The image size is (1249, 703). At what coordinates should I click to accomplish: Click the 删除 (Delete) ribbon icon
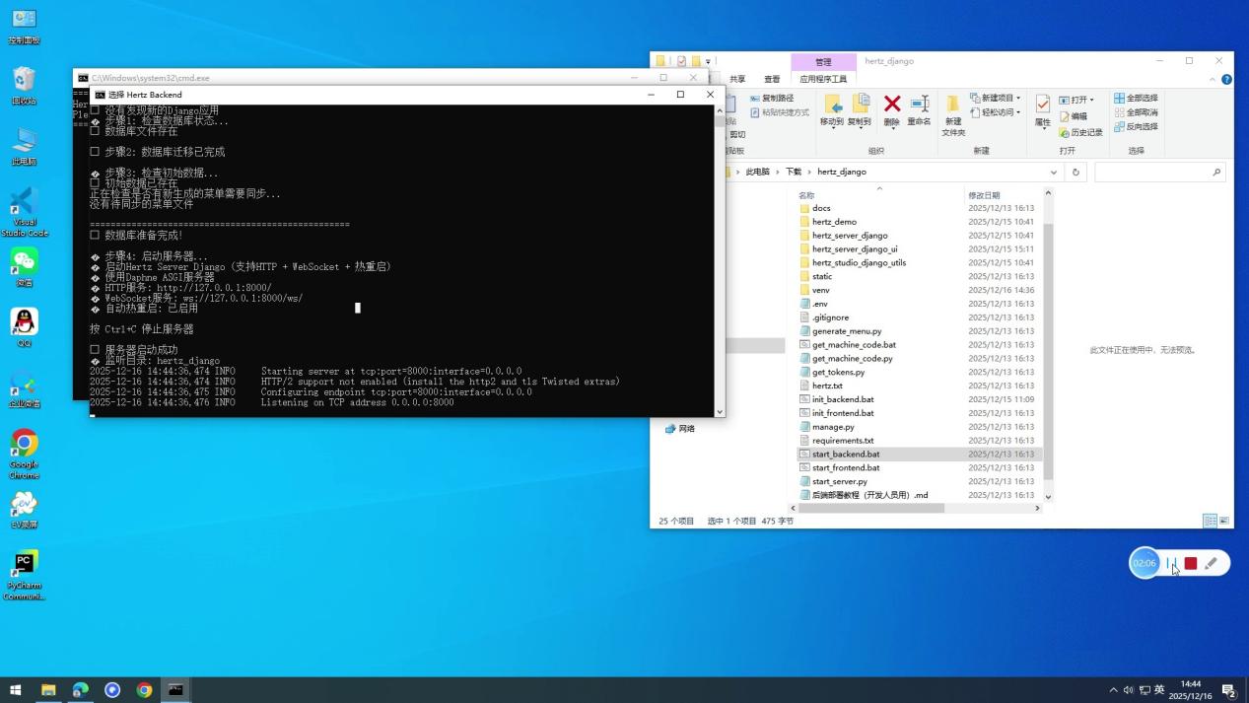891,106
